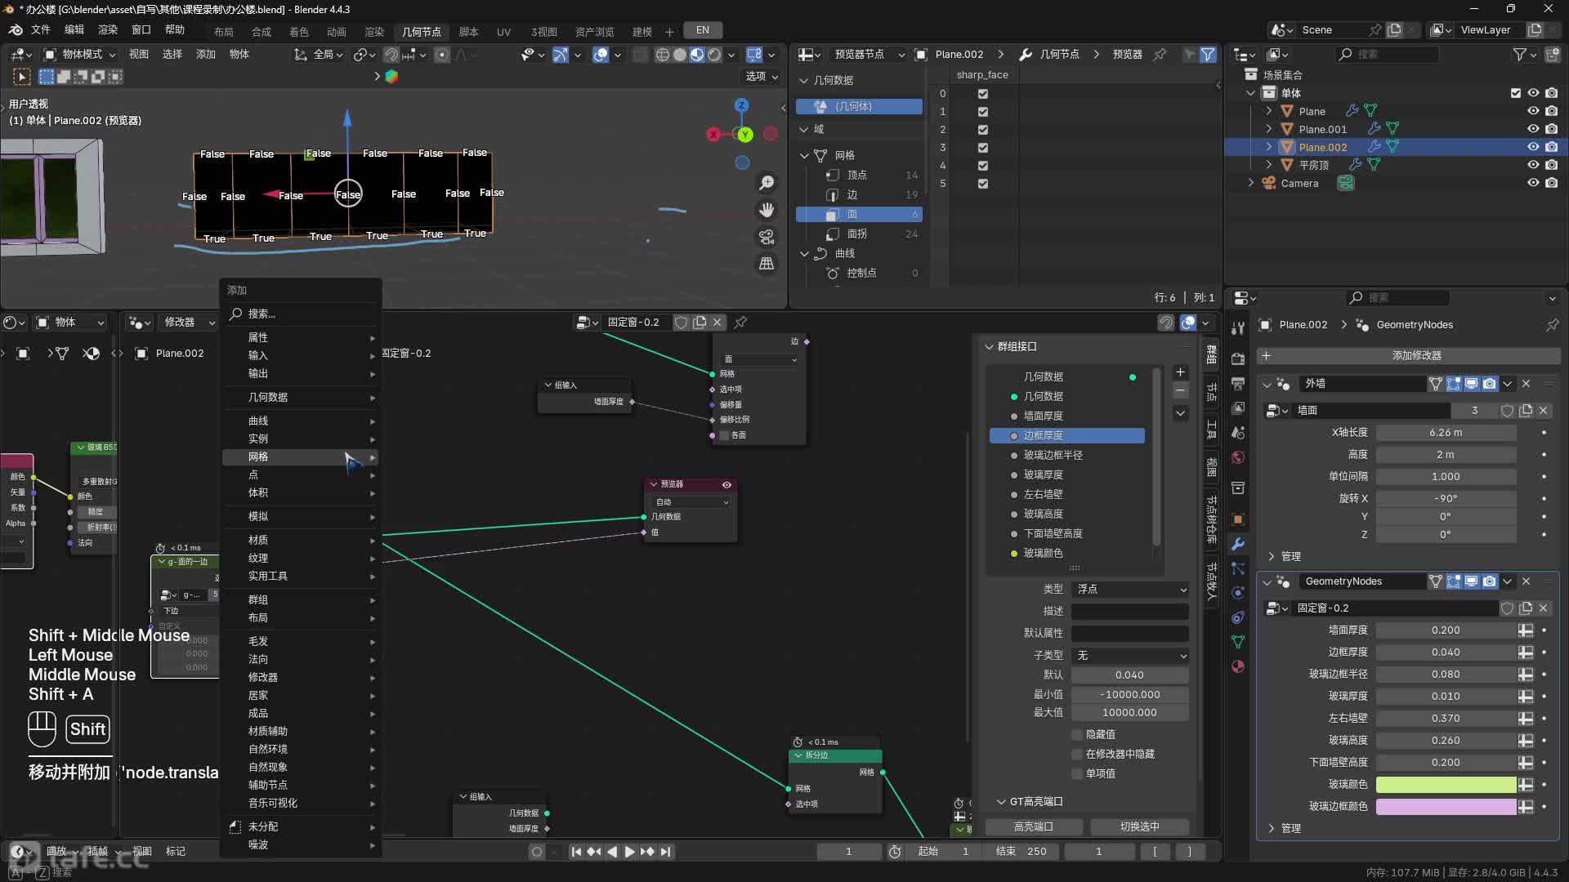1569x882 pixels.
Task: Toggle Camera visibility eye icon
Action: 1533,183
